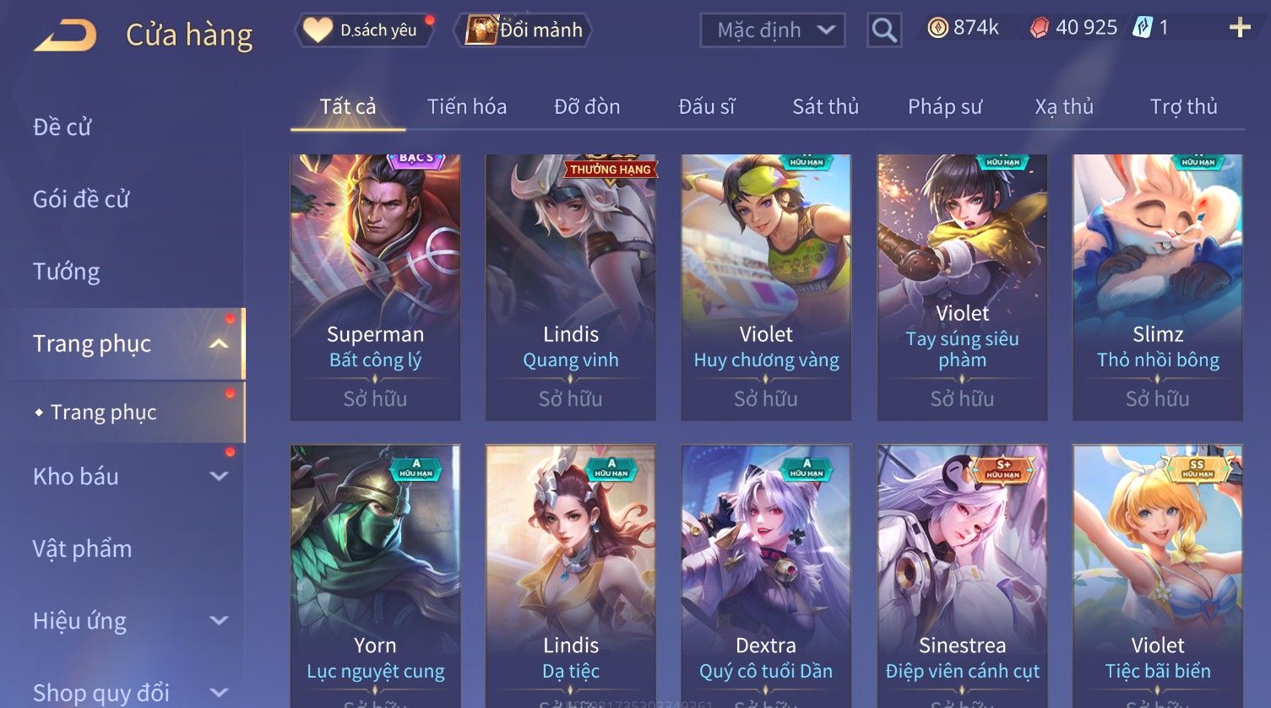Viewport: 1271px width, 708px height.
Task: Open the Mặc định sort dropdown
Action: click(x=772, y=30)
